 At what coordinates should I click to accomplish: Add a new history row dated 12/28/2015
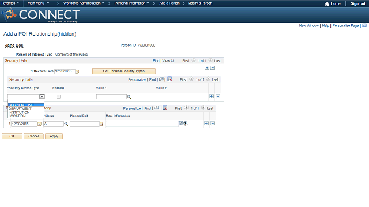pyautogui.click(x=206, y=124)
